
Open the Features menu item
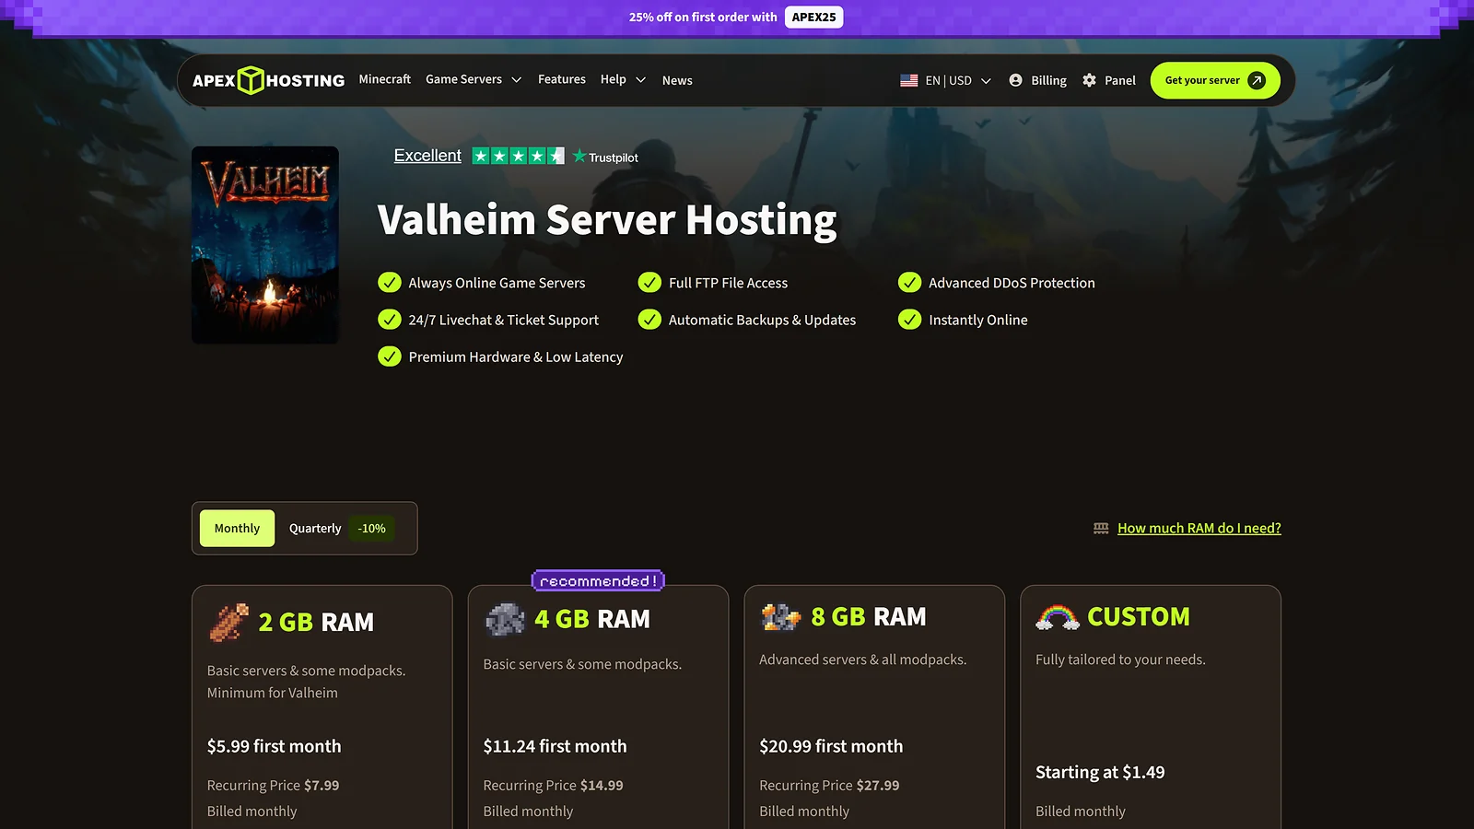pos(562,79)
